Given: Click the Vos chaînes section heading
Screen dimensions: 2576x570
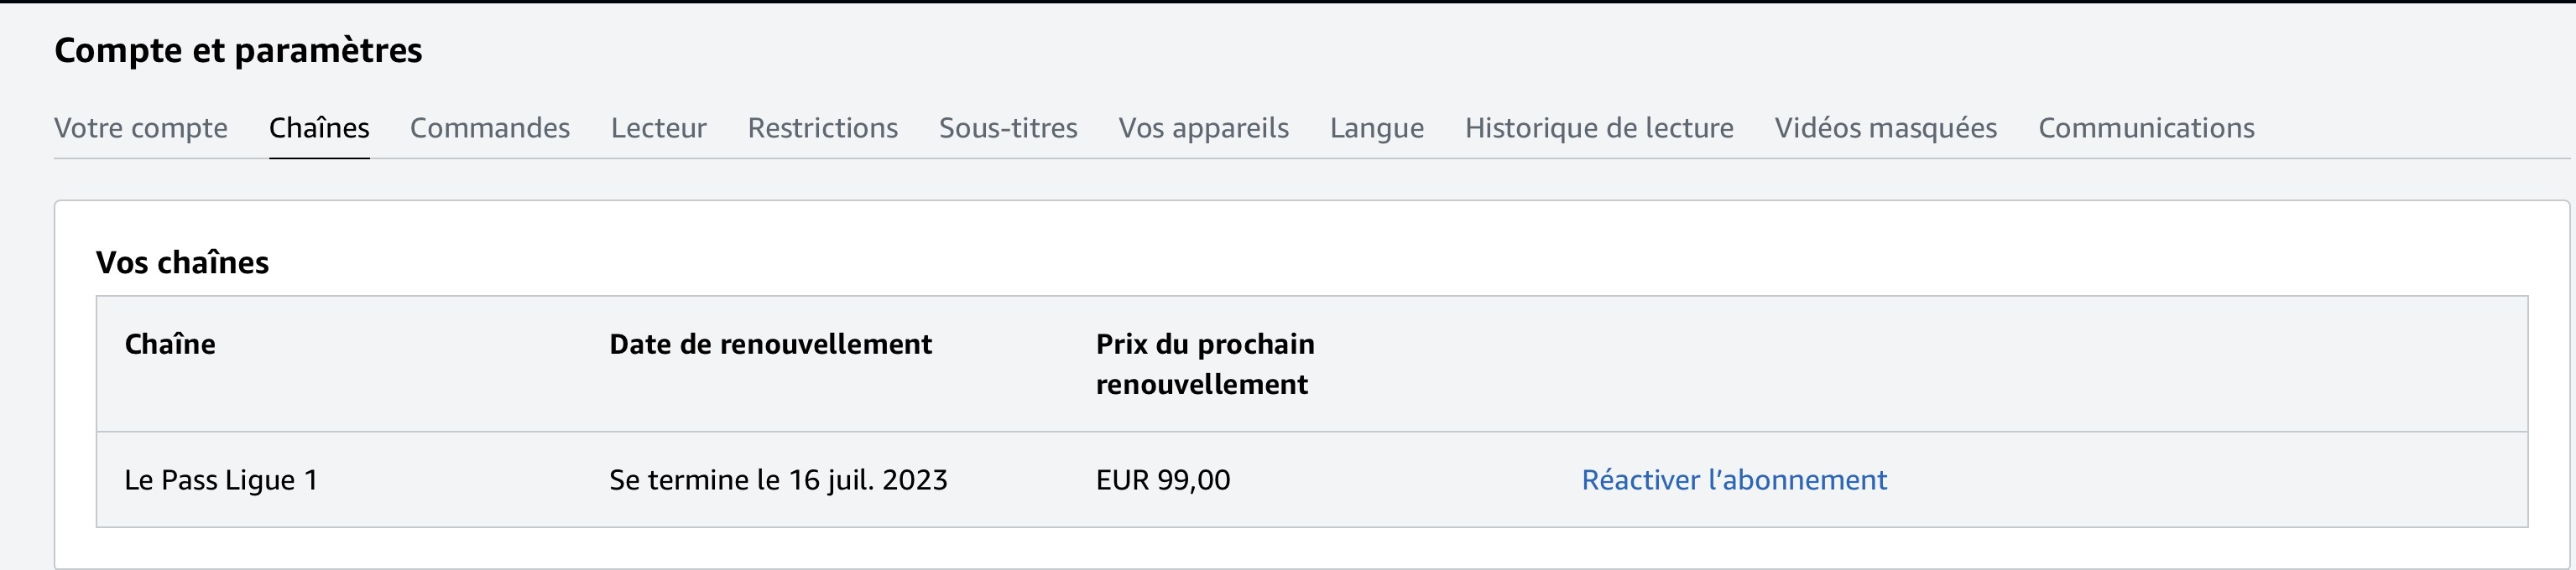Looking at the screenshot, I should (182, 262).
